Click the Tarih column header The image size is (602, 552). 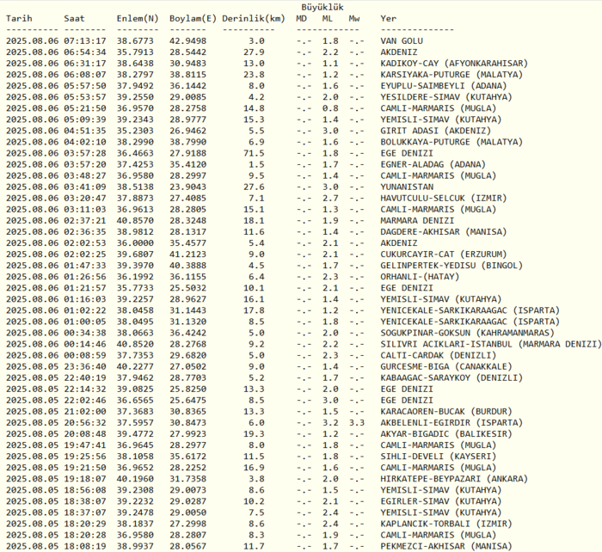pos(21,18)
